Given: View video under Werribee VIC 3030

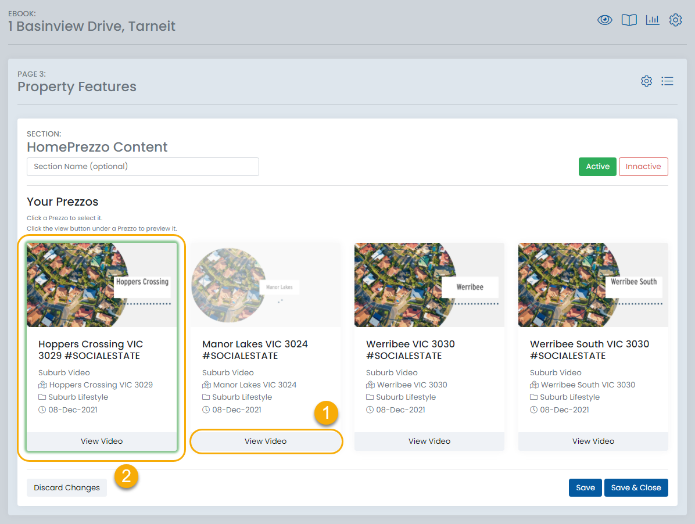Looking at the screenshot, I should pyautogui.click(x=429, y=442).
